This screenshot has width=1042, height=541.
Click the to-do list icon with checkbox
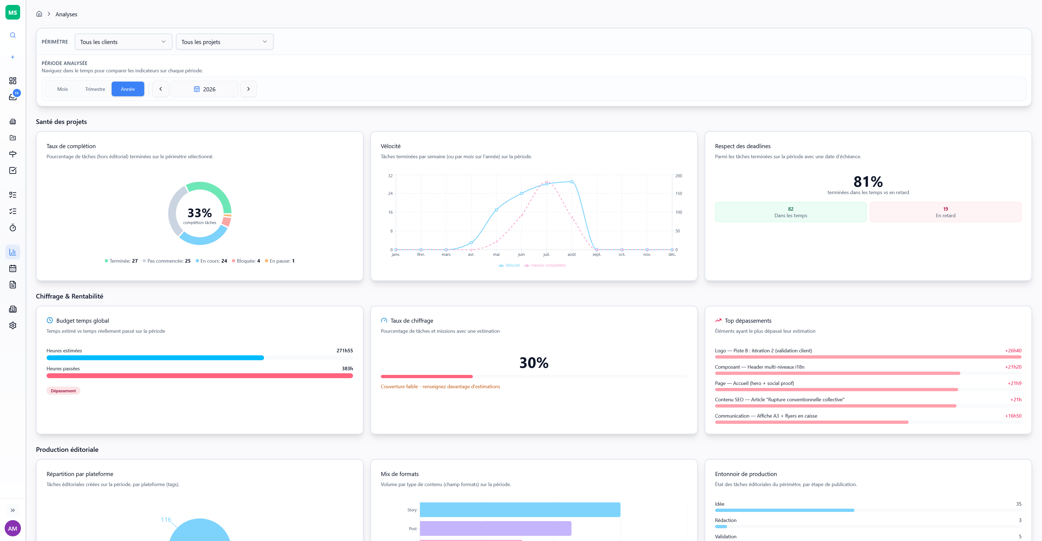(x=13, y=195)
